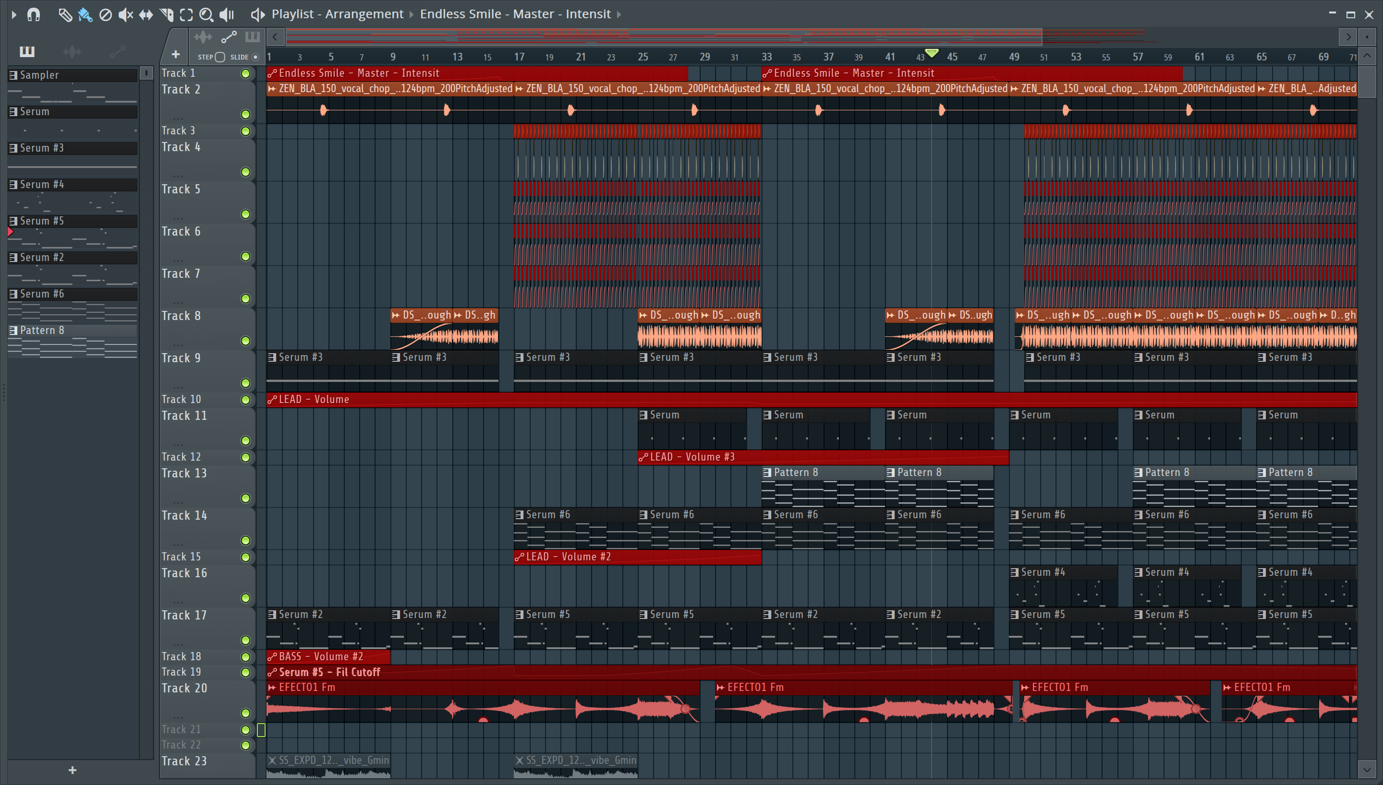Add a new track with plus button

175,54
